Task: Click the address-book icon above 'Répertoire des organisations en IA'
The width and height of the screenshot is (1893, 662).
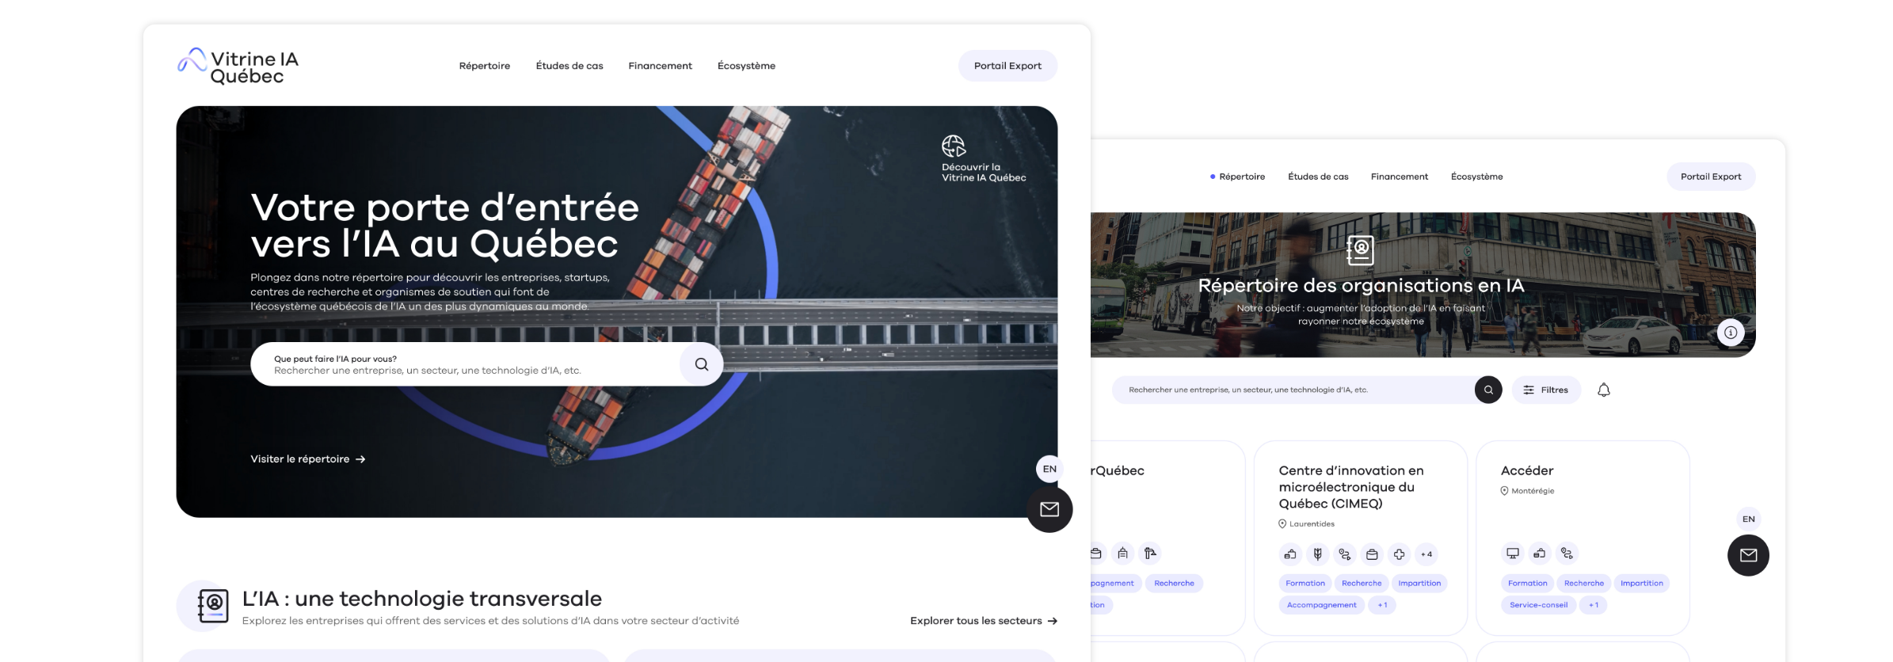Action: point(1360,250)
